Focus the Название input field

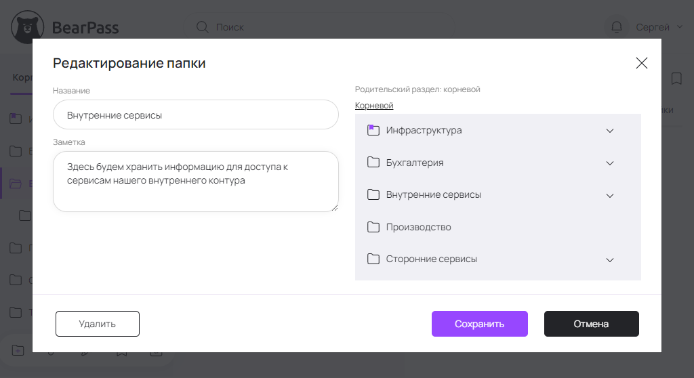[x=195, y=115]
